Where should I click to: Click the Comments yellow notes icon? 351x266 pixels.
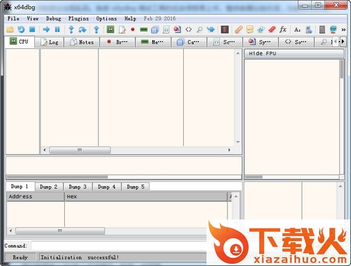coord(250,29)
